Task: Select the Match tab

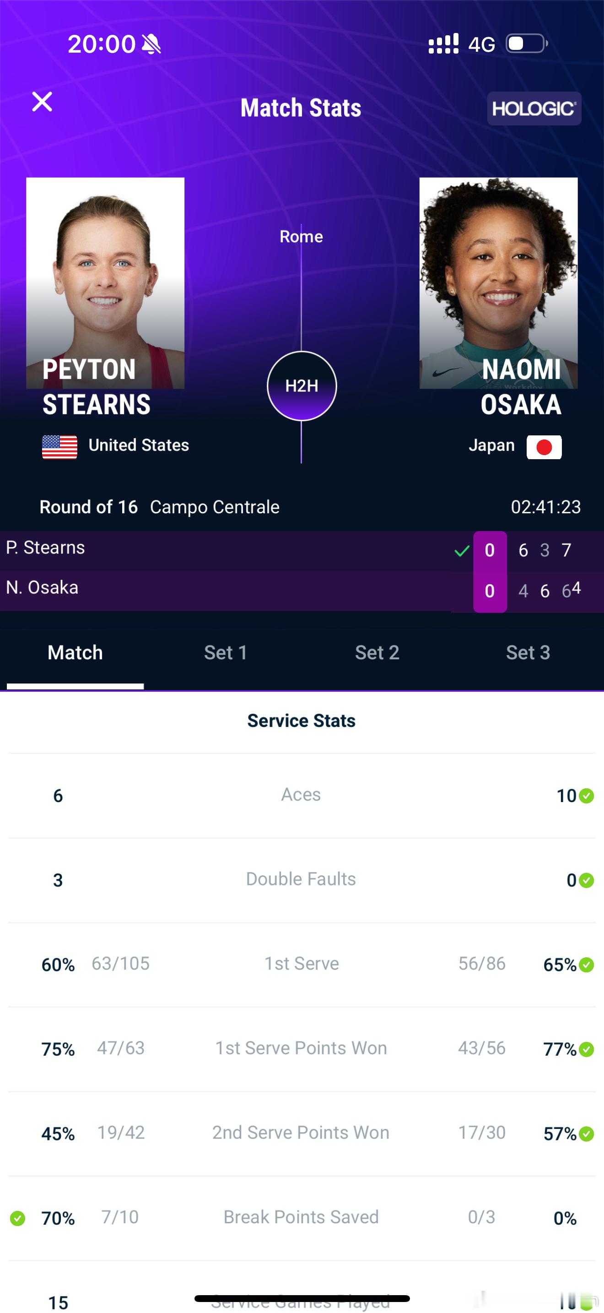Action: pyautogui.click(x=75, y=652)
